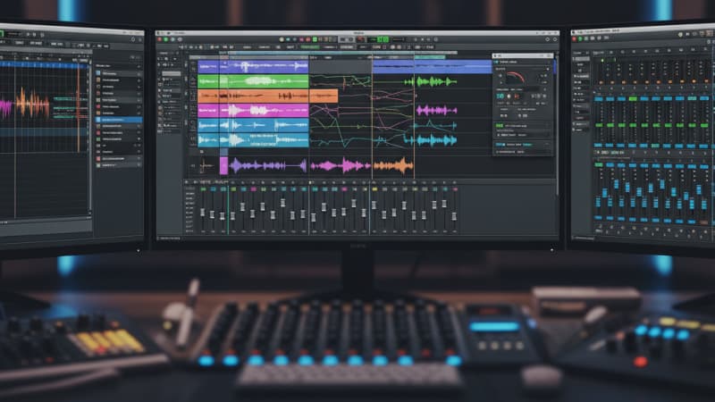Select the orange audio clip on the third track
715x402 pixels.
[x=266, y=96]
